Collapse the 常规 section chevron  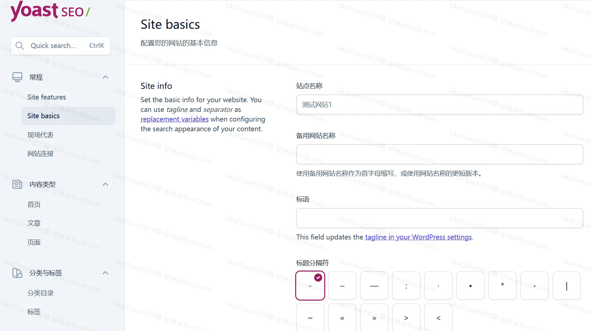tap(106, 77)
